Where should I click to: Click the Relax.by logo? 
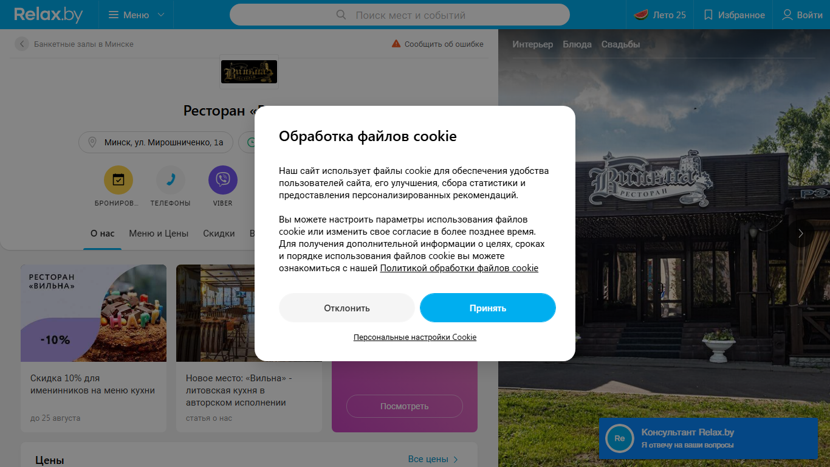pos(49,15)
